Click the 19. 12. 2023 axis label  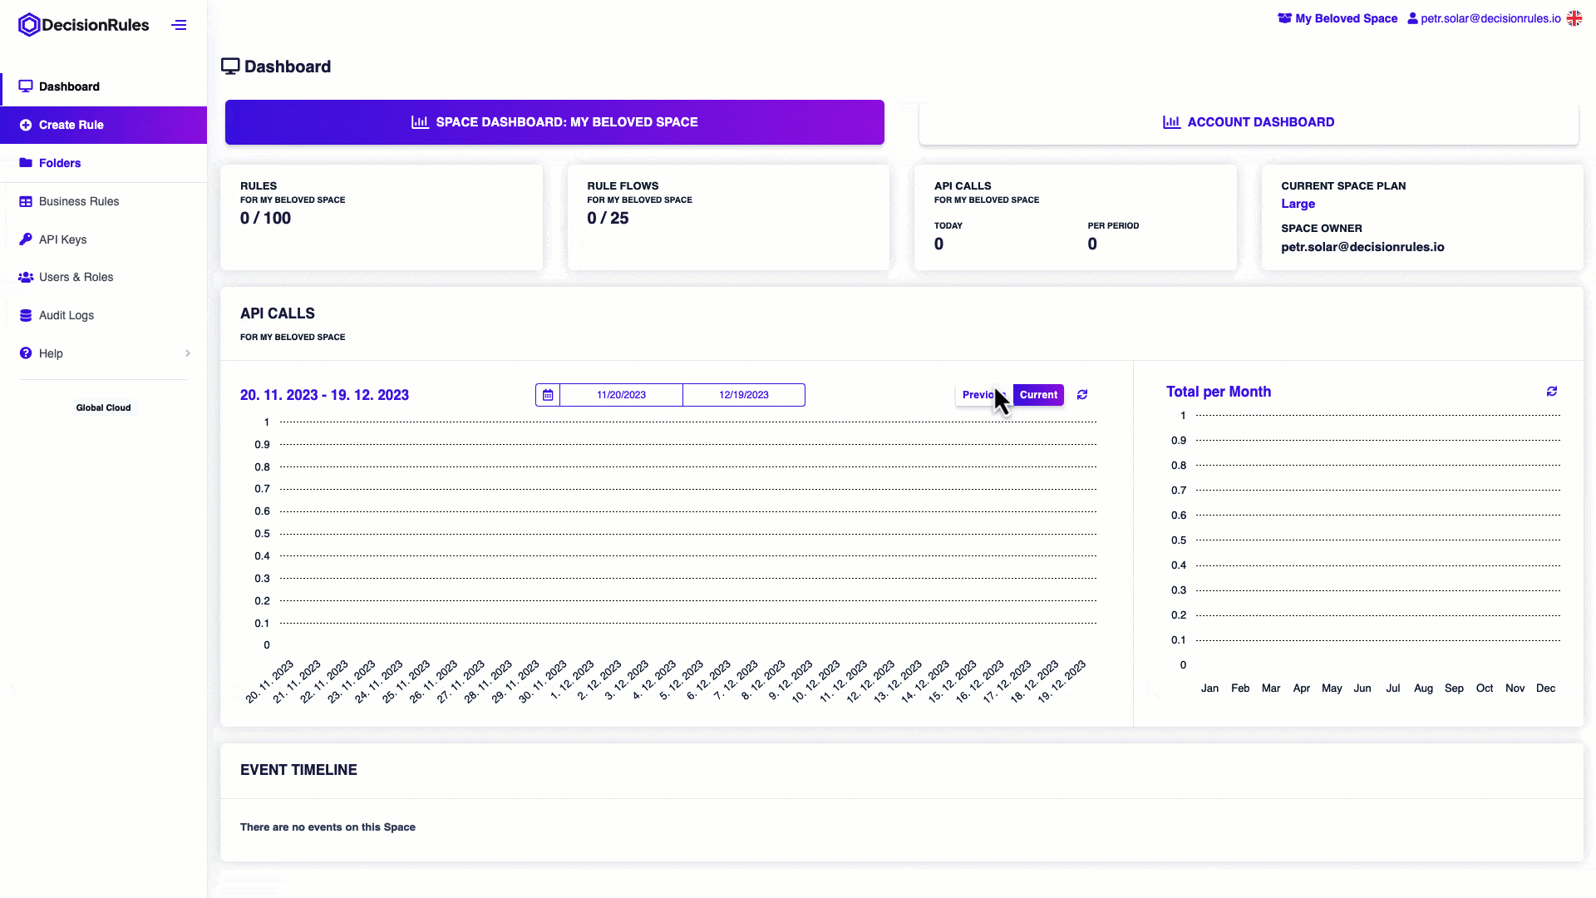pos(1062,682)
